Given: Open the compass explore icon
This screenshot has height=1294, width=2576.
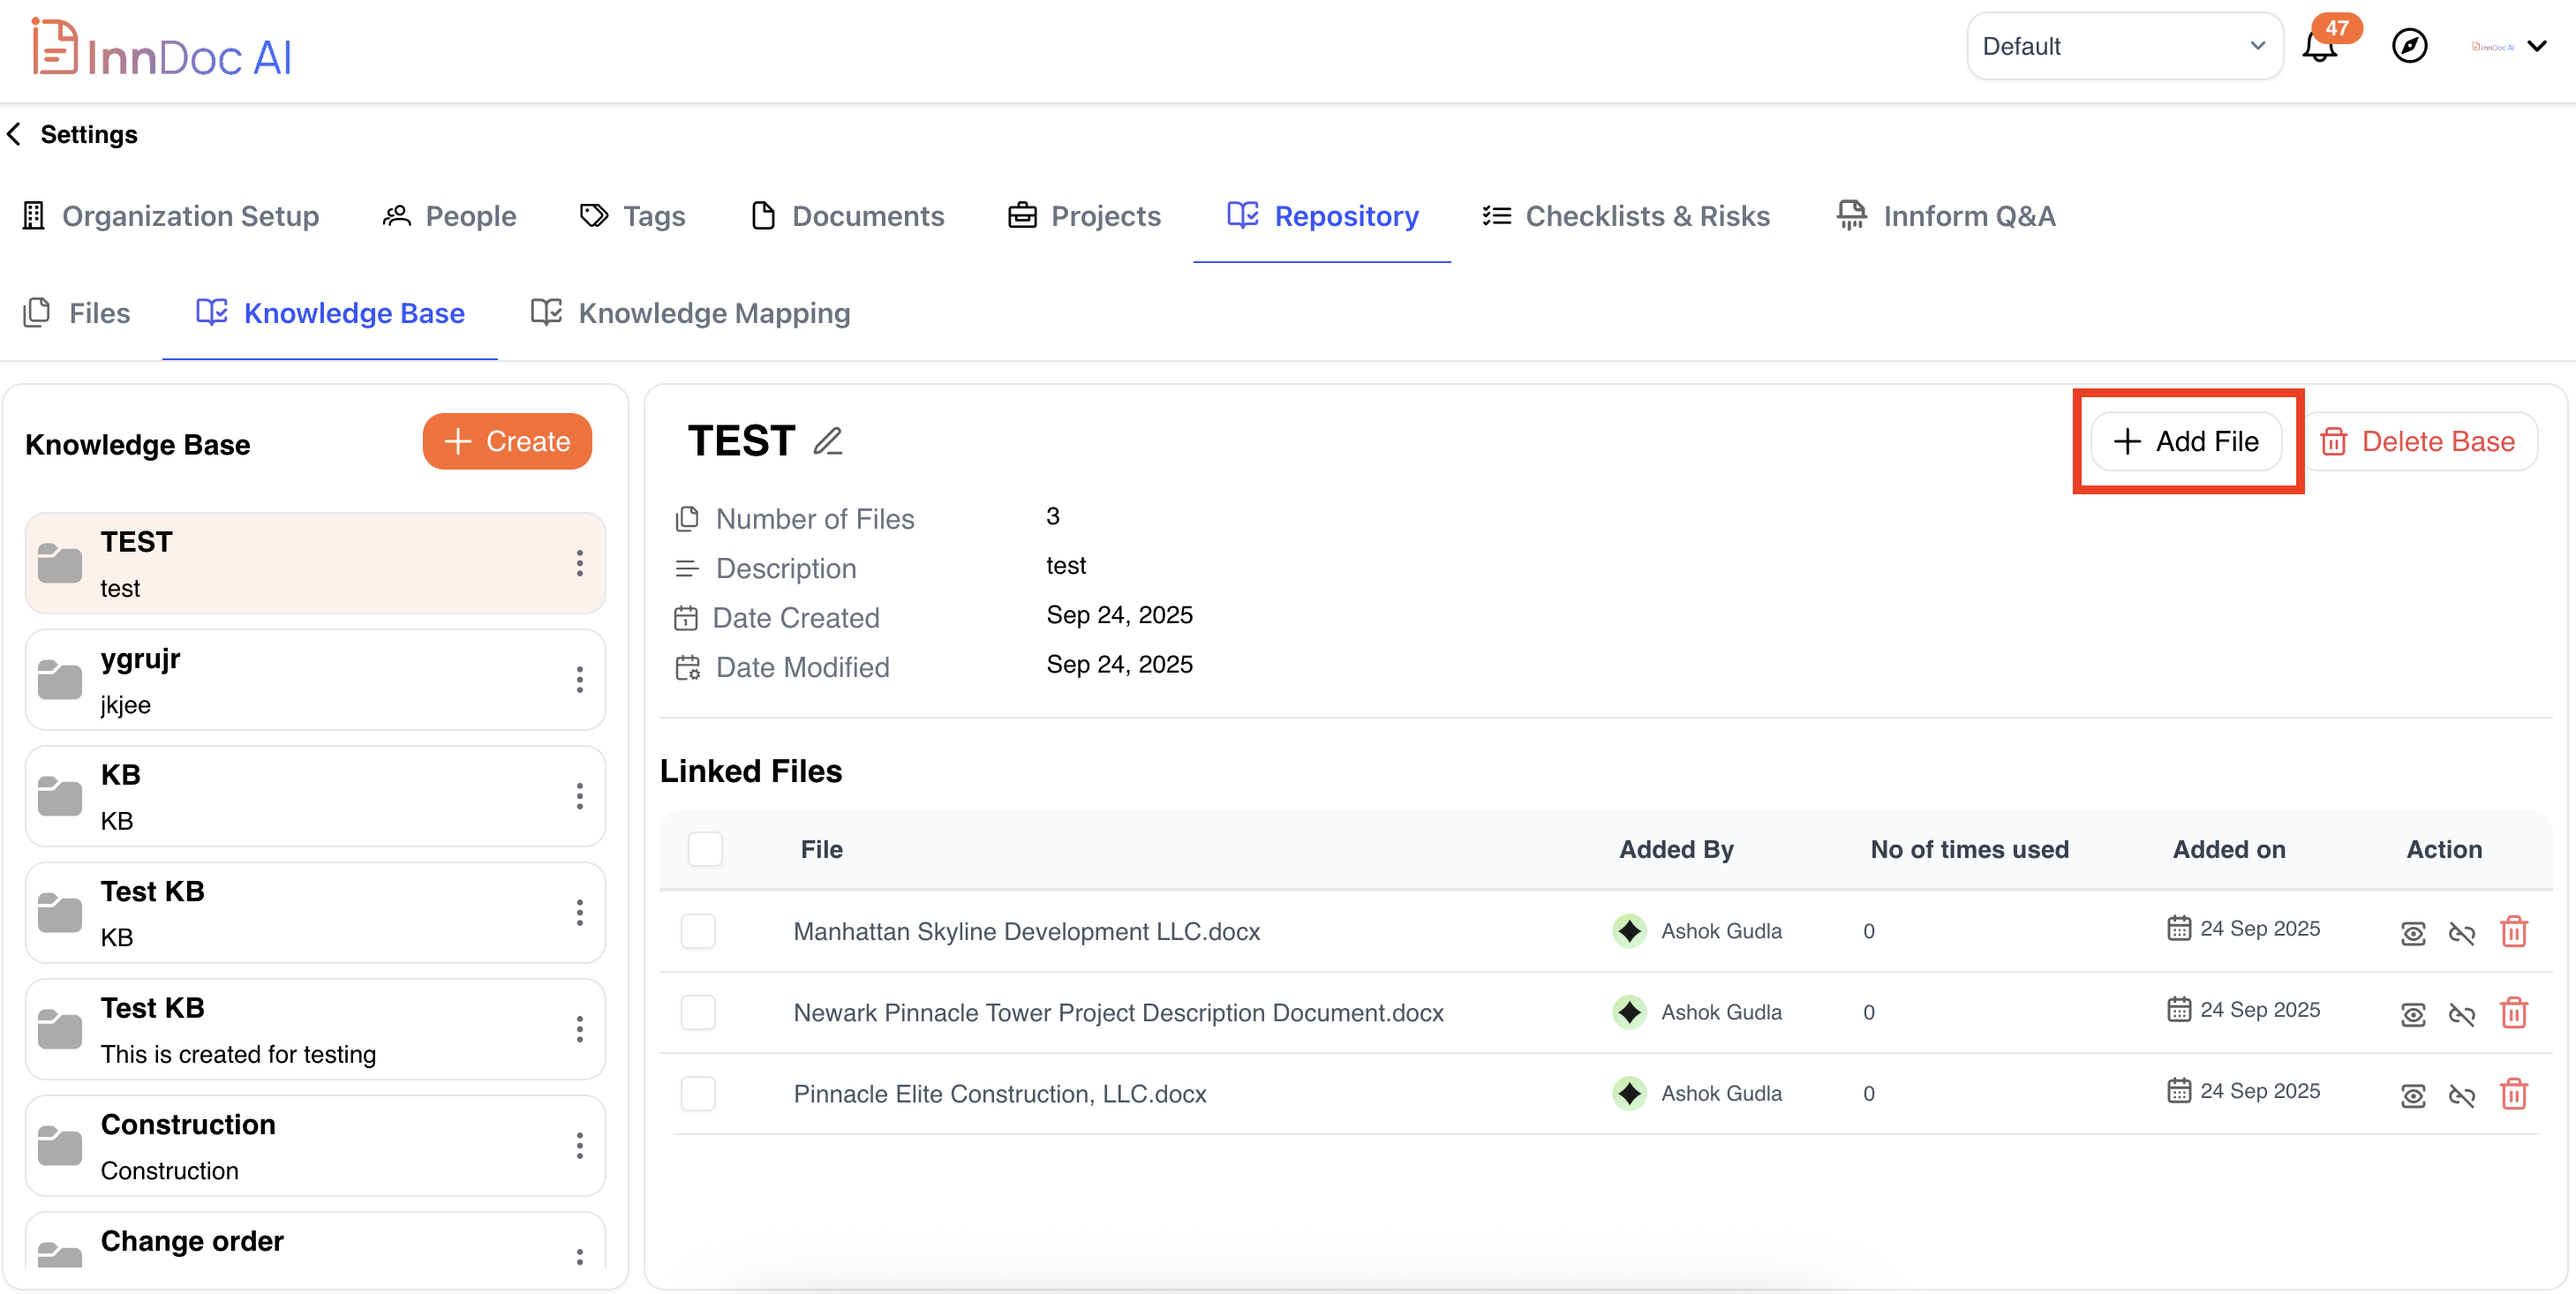Looking at the screenshot, I should [2409, 46].
